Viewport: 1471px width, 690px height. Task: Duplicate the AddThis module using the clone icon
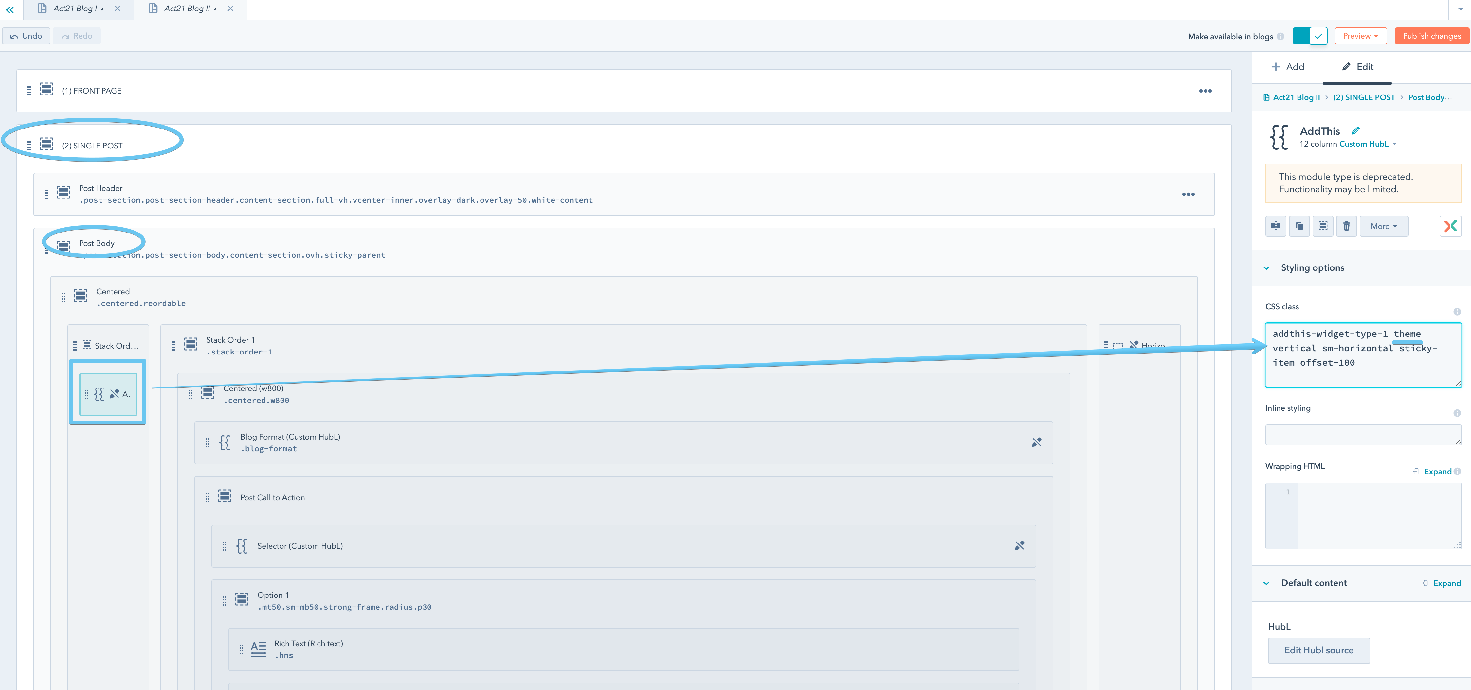pos(1300,226)
